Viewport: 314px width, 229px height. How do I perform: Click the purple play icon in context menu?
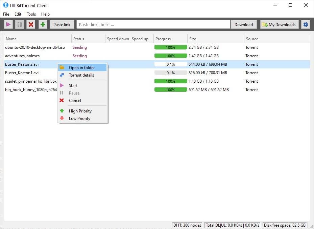(x=62, y=85)
